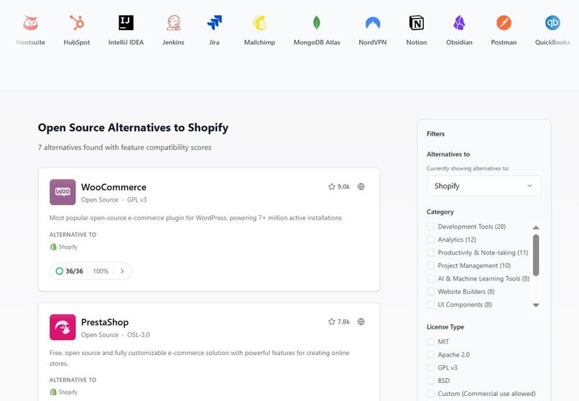This screenshot has width=579, height=401.
Task: Click the Shopify link under PrestaShop
Action: pyautogui.click(x=68, y=392)
